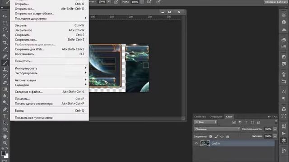Viewport: 289px width, 162px height.
Task: Toggle adjustment layers filter icon
Action: click(x=240, y=122)
